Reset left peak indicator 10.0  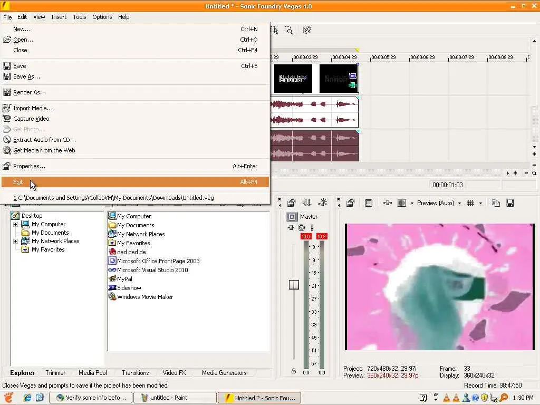[306, 237]
